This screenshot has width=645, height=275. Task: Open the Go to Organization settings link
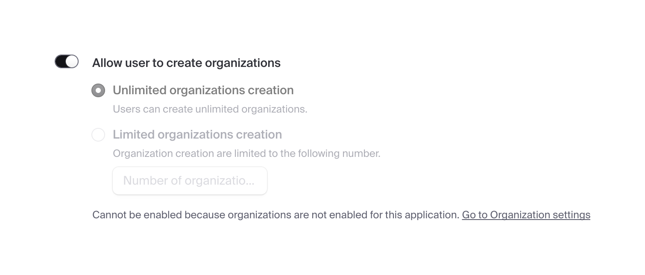[x=526, y=215]
